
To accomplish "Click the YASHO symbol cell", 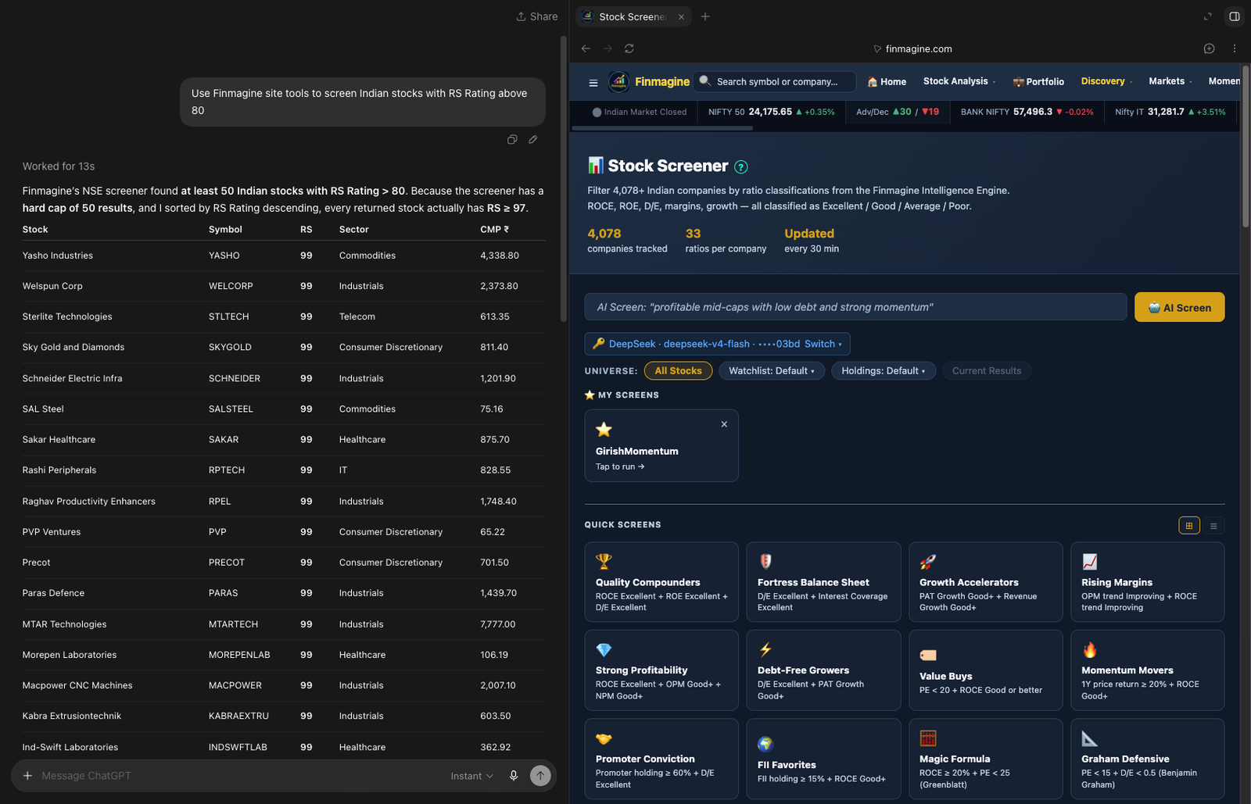I will 224,255.
